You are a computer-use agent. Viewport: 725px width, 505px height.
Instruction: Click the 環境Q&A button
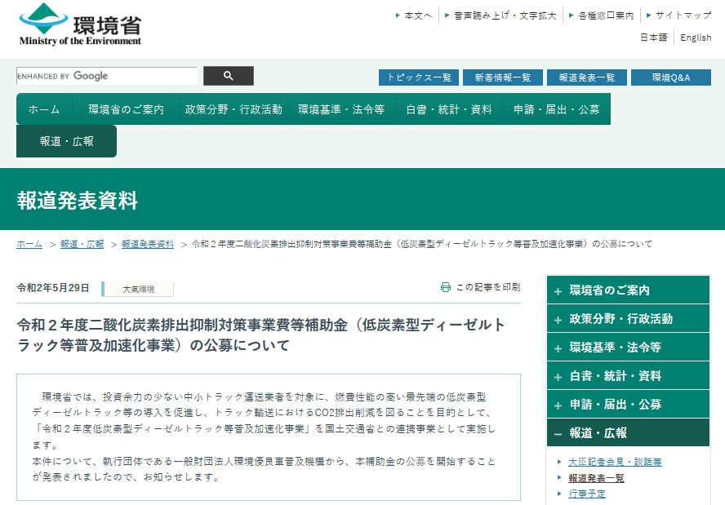click(670, 78)
